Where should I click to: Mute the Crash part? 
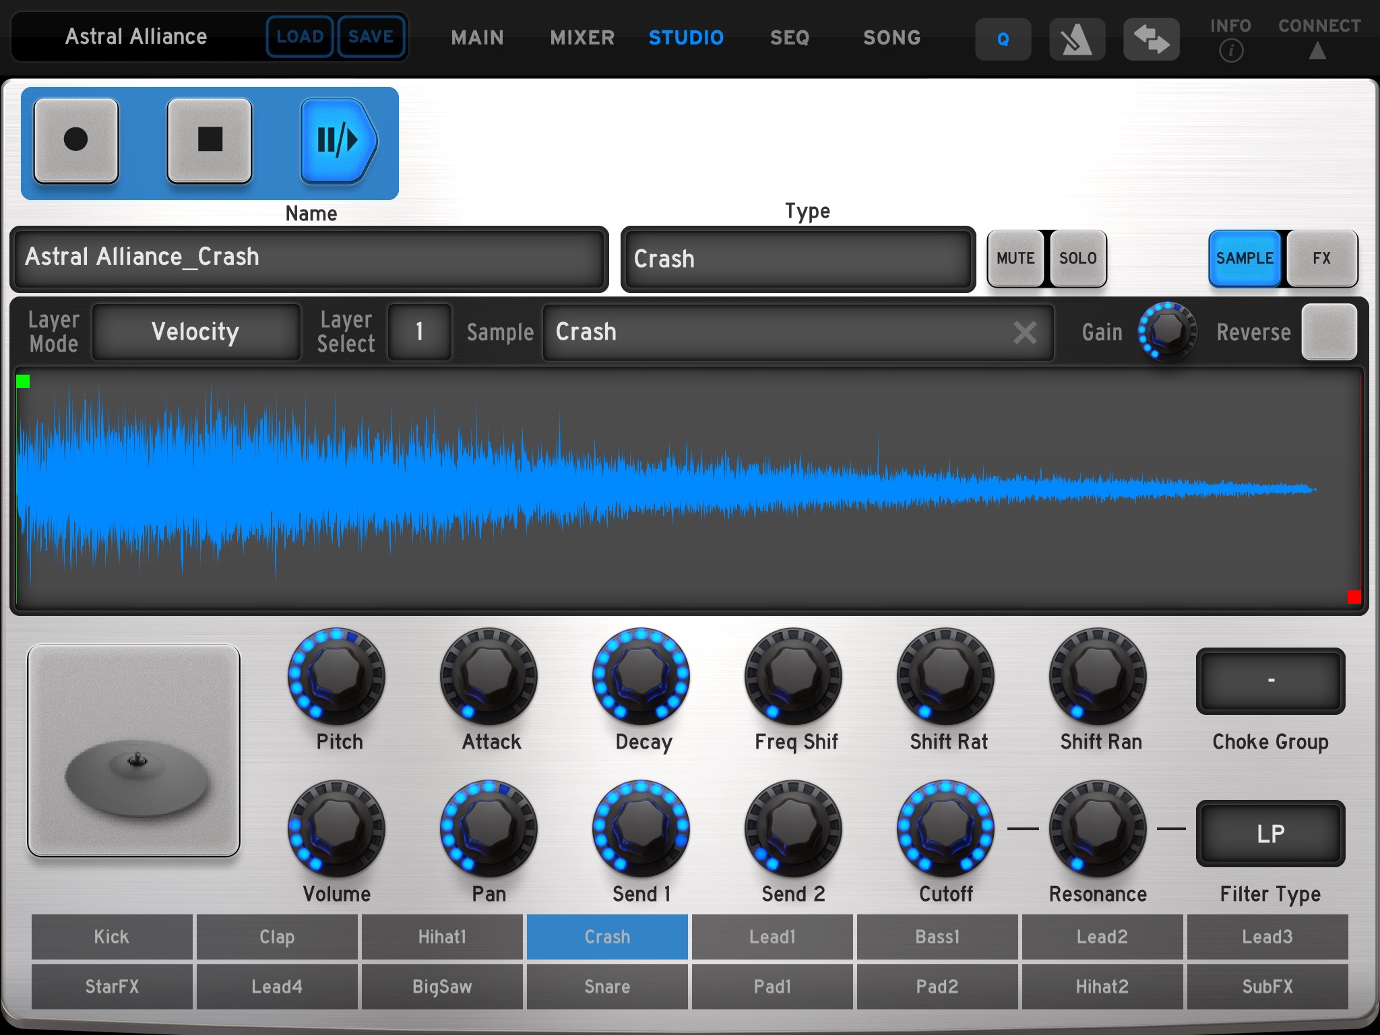(x=1015, y=259)
